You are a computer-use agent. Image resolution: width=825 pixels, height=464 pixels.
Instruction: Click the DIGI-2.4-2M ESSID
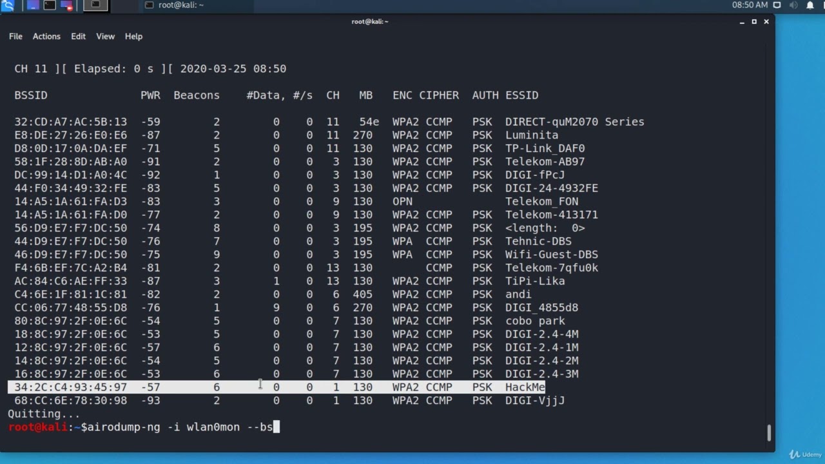click(x=541, y=360)
